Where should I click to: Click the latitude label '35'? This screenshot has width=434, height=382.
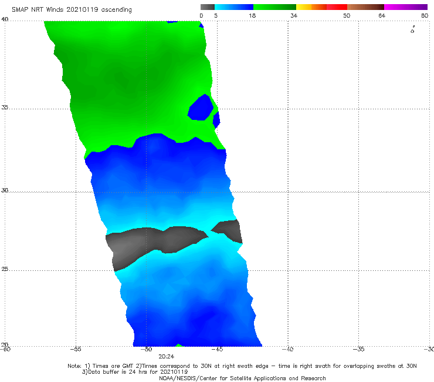(5, 107)
